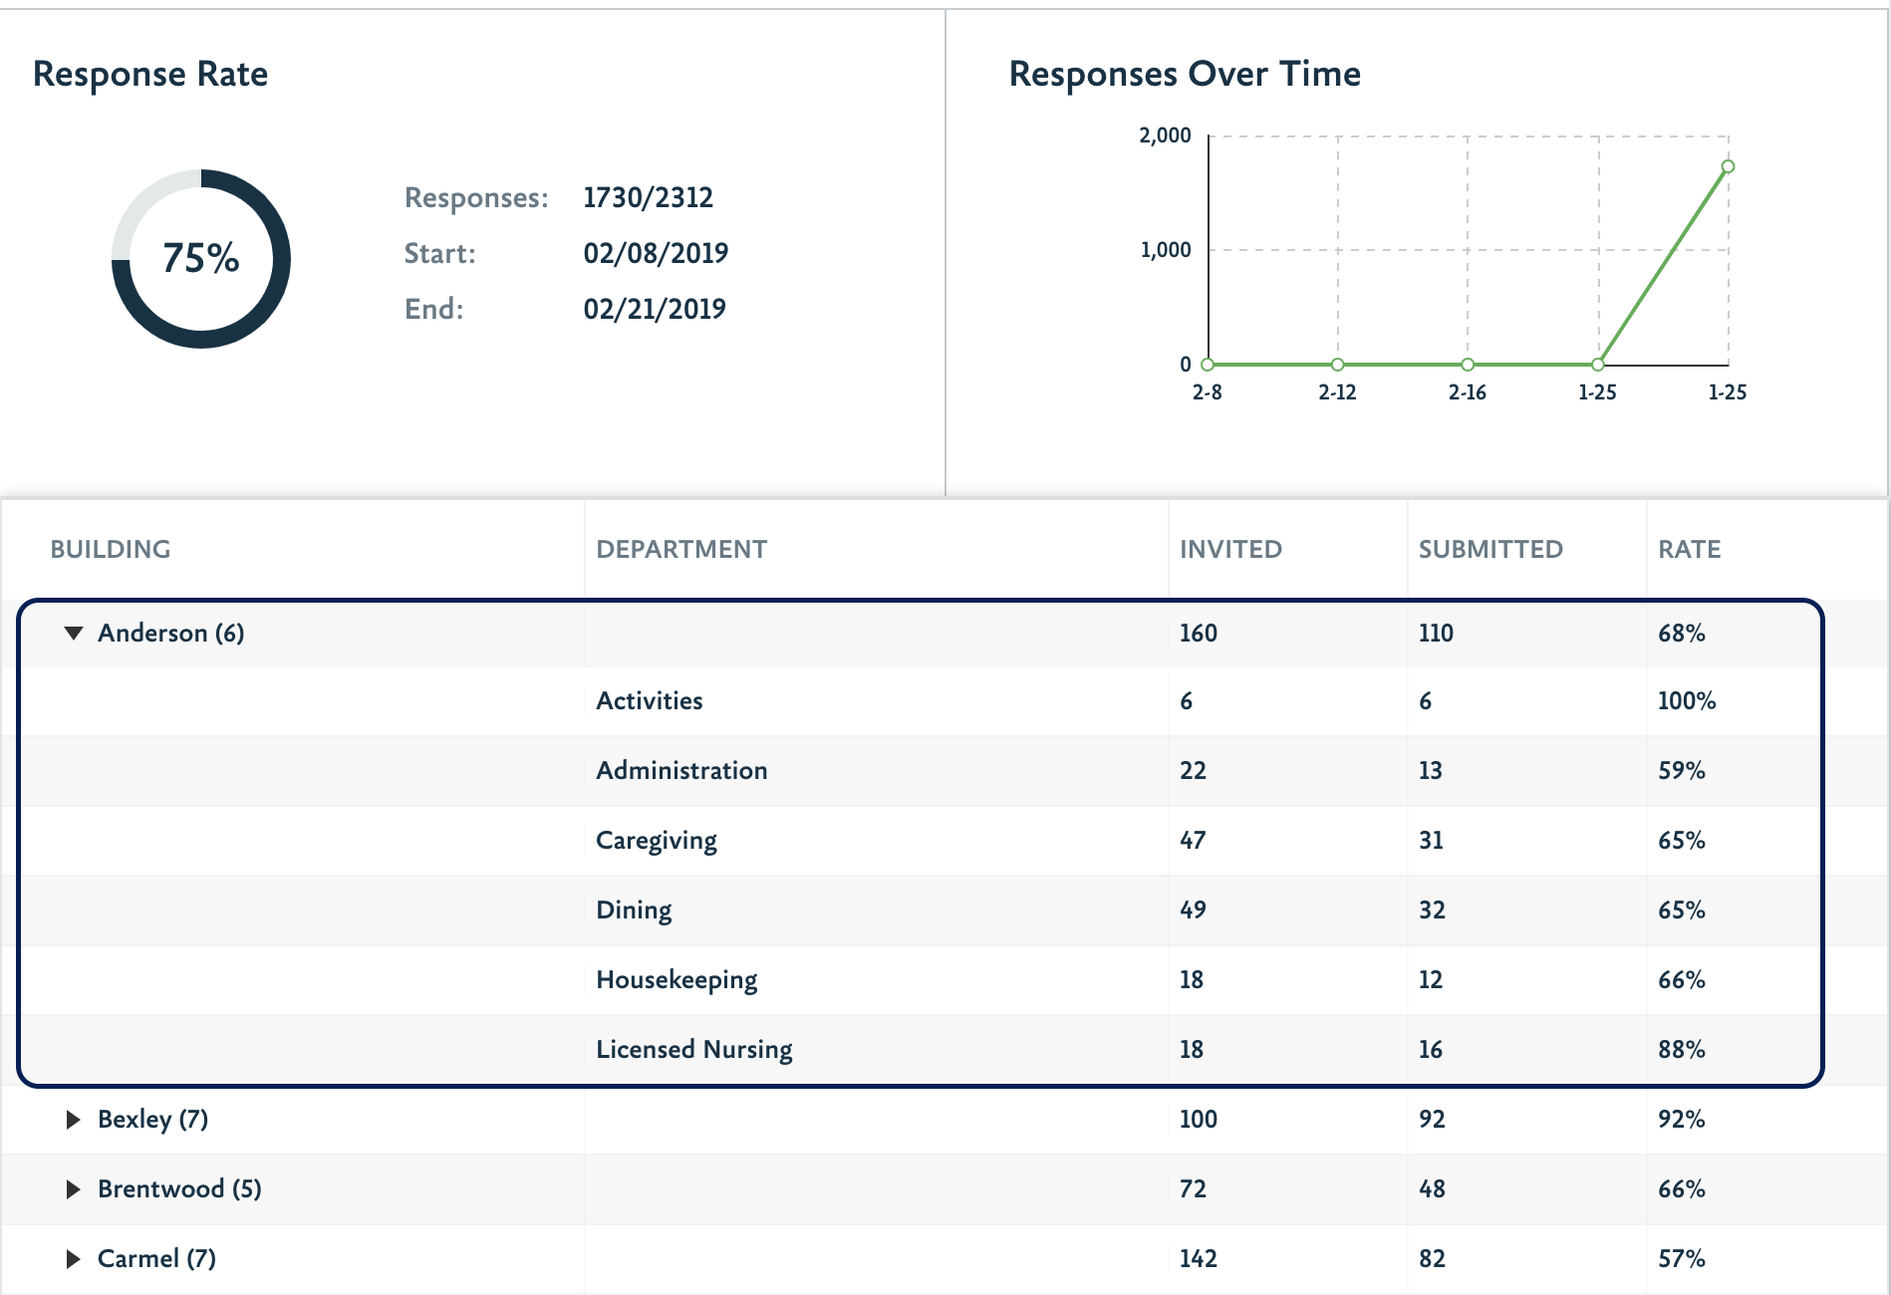Sort by the Invited column header

click(x=1230, y=549)
